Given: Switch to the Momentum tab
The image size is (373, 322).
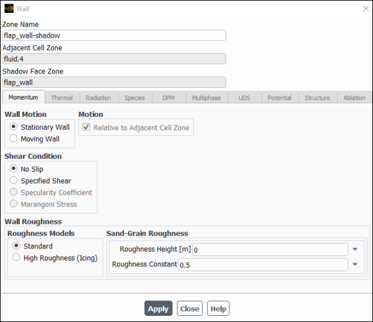Looking at the screenshot, I should pyautogui.click(x=24, y=97).
